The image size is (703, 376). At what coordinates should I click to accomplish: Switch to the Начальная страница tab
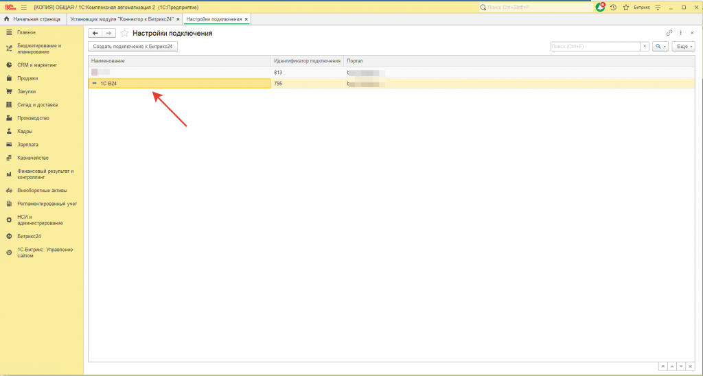(33, 19)
